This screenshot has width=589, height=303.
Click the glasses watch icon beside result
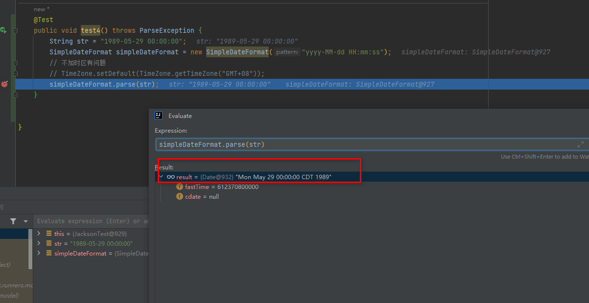tap(170, 177)
